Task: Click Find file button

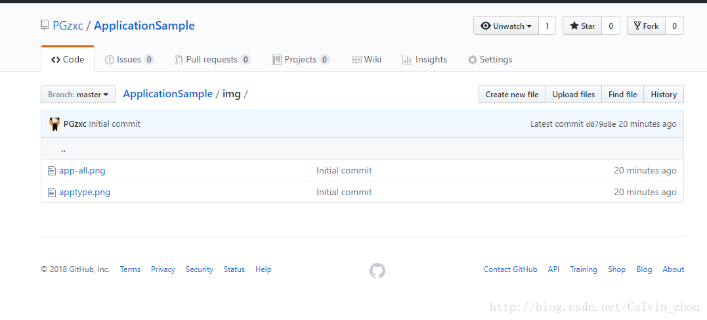Action: click(623, 95)
